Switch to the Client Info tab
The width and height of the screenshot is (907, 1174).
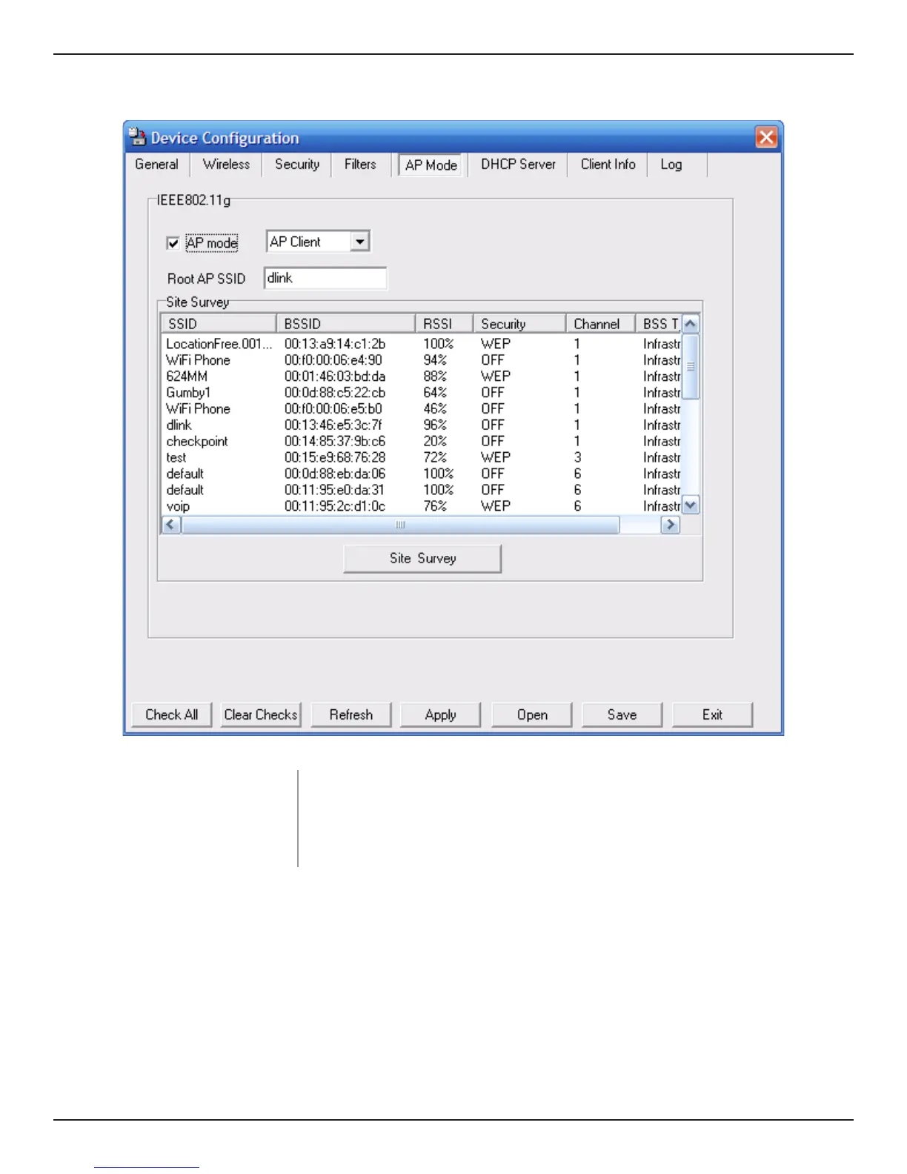coord(608,165)
